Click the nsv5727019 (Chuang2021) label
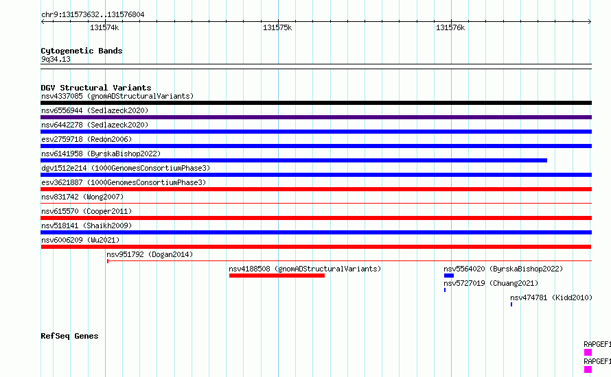611x377 pixels. (491, 283)
